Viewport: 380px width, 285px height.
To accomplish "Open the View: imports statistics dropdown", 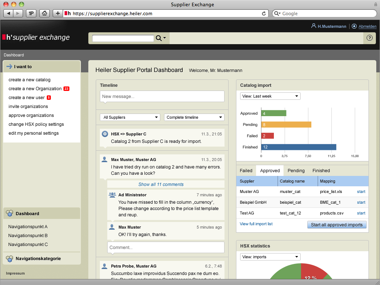I will point(270,257).
